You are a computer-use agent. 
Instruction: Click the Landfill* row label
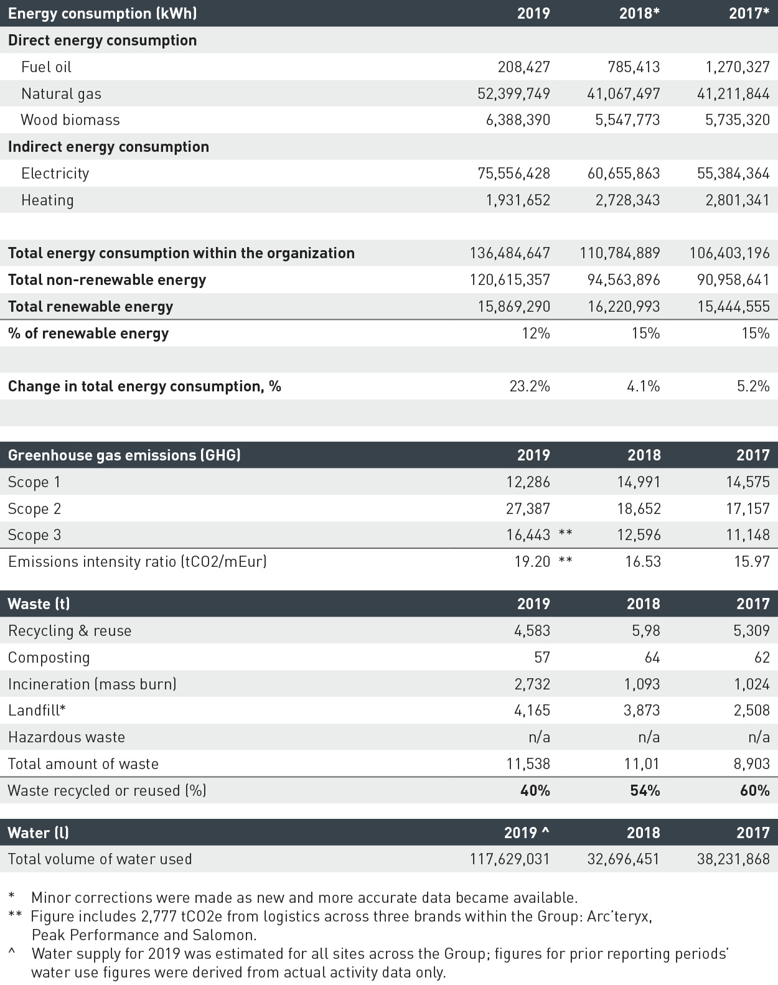click(37, 711)
